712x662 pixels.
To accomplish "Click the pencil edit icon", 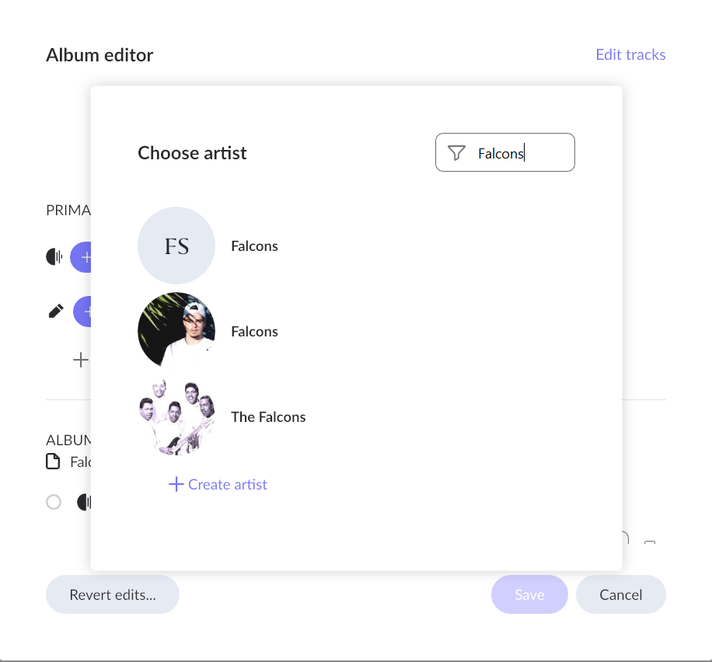I will click(56, 312).
